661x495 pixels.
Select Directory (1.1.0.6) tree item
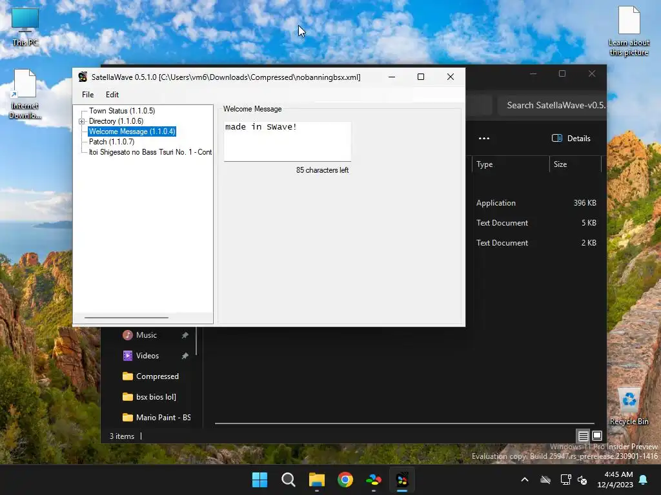coord(116,121)
